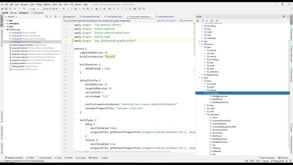Open the TODO tool window
Image resolution: width=293 pixels, height=165 pixels.
point(30,158)
